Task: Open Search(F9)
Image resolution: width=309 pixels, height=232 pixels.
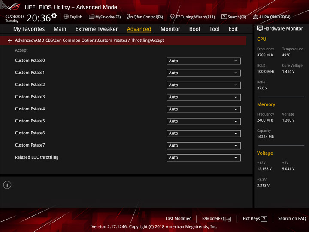Action: click(234, 17)
